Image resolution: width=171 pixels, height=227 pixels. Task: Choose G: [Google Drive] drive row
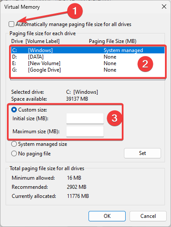point(88,70)
